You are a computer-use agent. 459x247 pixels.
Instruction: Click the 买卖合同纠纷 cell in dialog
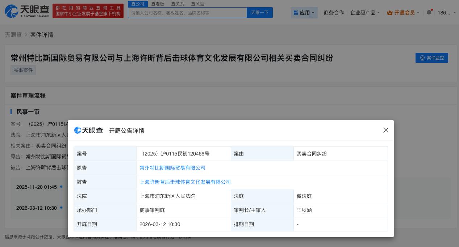pos(341,154)
